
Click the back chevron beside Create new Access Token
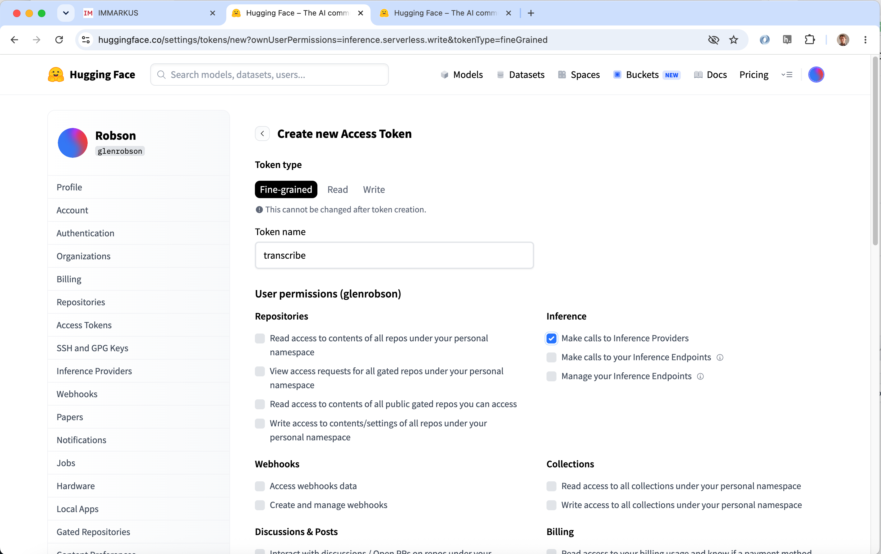262,134
